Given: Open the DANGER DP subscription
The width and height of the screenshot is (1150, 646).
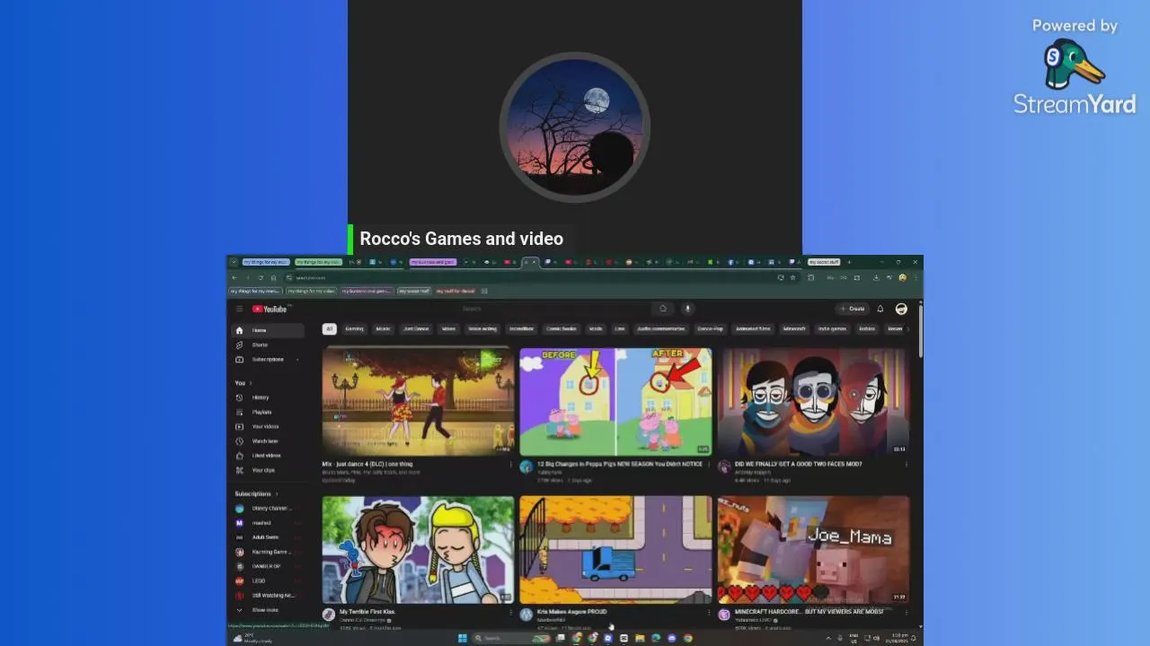Looking at the screenshot, I should click(x=268, y=566).
